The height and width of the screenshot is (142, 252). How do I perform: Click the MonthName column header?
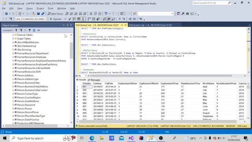coord(208,84)
